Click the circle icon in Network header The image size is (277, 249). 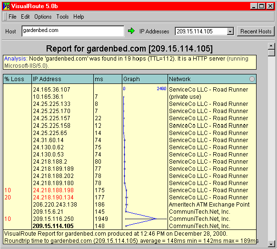pyautogui.click(x=252, y=79)
